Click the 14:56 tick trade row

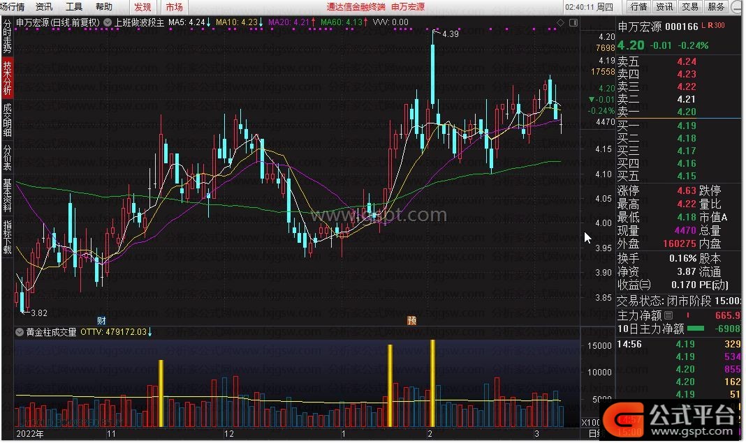pyautogui.click(x=678, y=344)
